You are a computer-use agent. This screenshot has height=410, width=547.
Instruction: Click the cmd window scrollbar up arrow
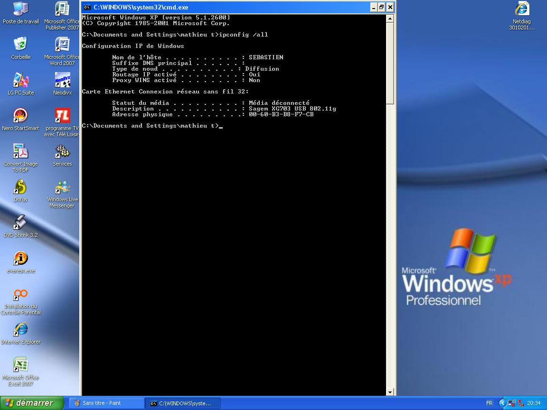coord(390,18)
